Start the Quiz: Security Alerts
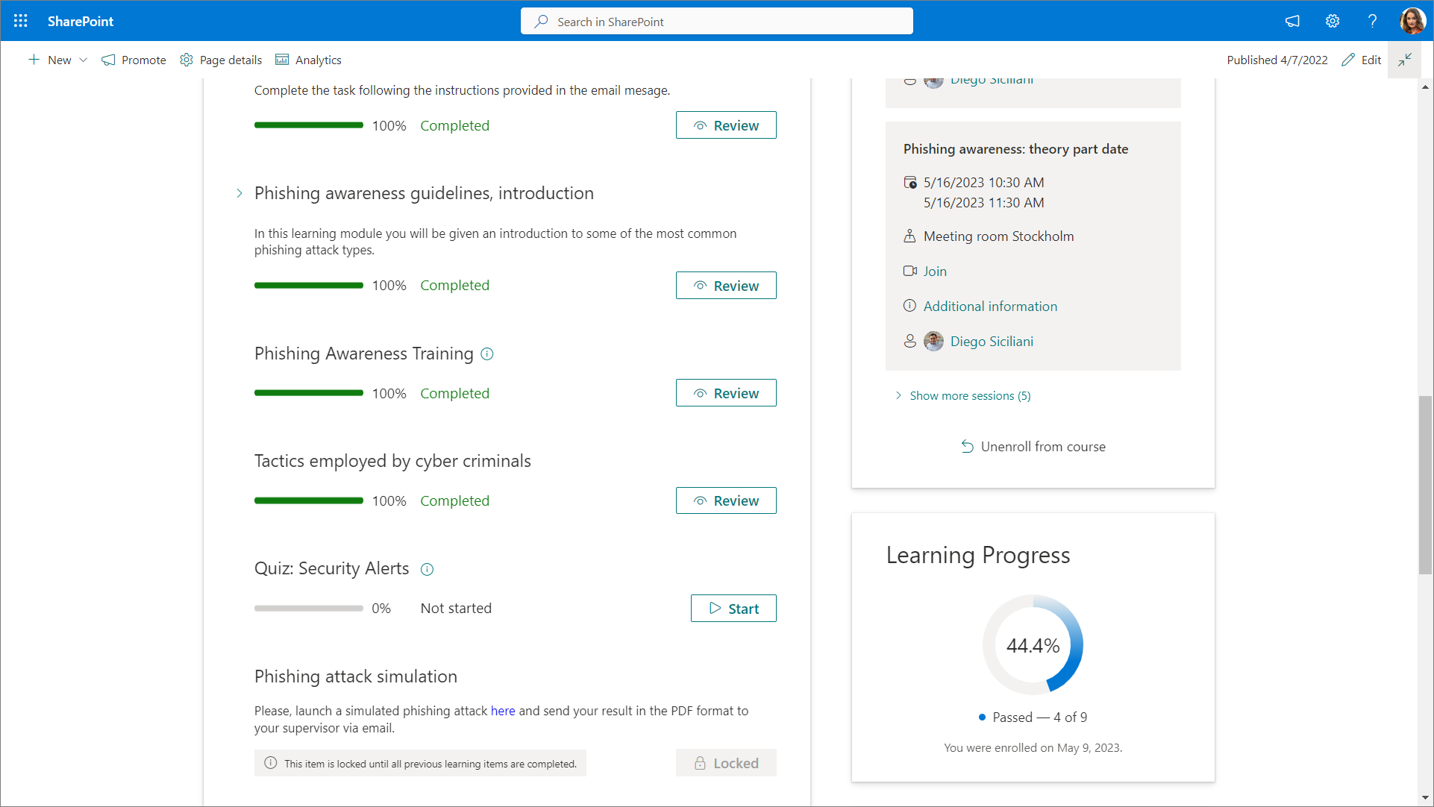Screen dimensions: 1434x807 pyautogui.click(x=733, y=609)
